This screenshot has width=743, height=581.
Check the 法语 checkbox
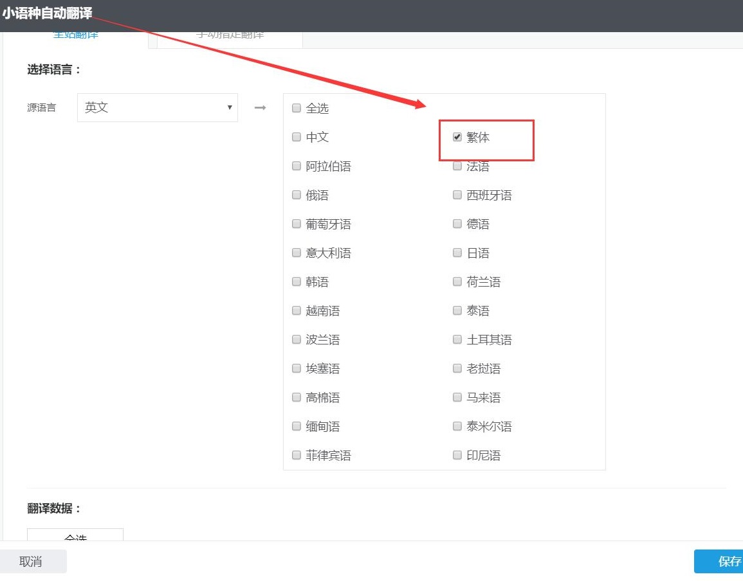[x=457, y=166]
